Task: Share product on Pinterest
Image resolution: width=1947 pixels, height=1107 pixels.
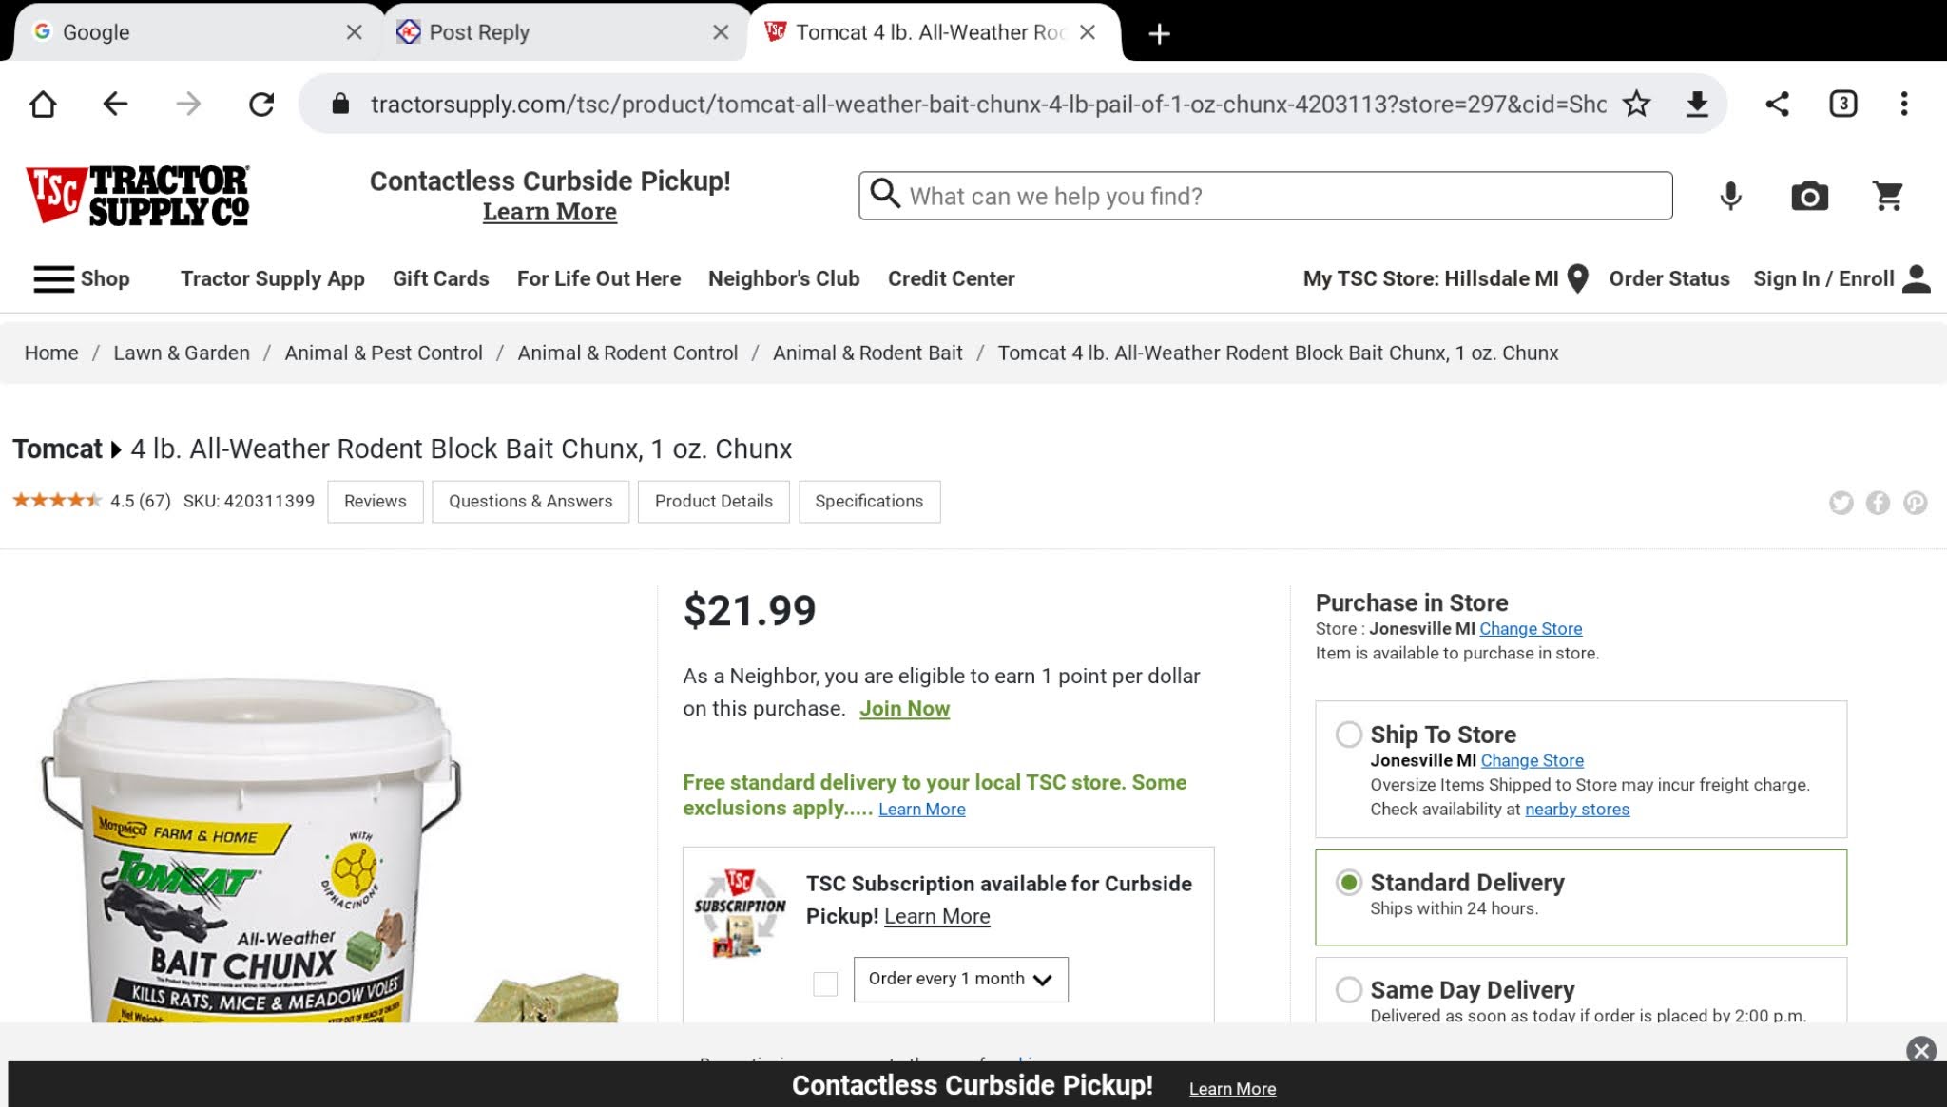Action: click(x=1915, y=503)
